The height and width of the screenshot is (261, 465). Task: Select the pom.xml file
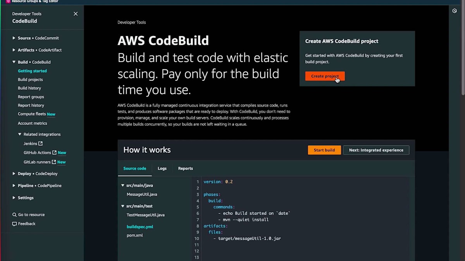(135, 235)
